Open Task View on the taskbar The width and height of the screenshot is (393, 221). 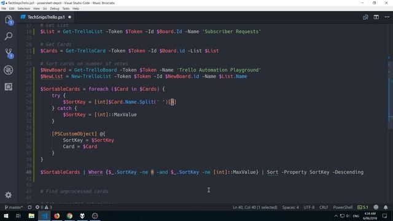[18, 215]
